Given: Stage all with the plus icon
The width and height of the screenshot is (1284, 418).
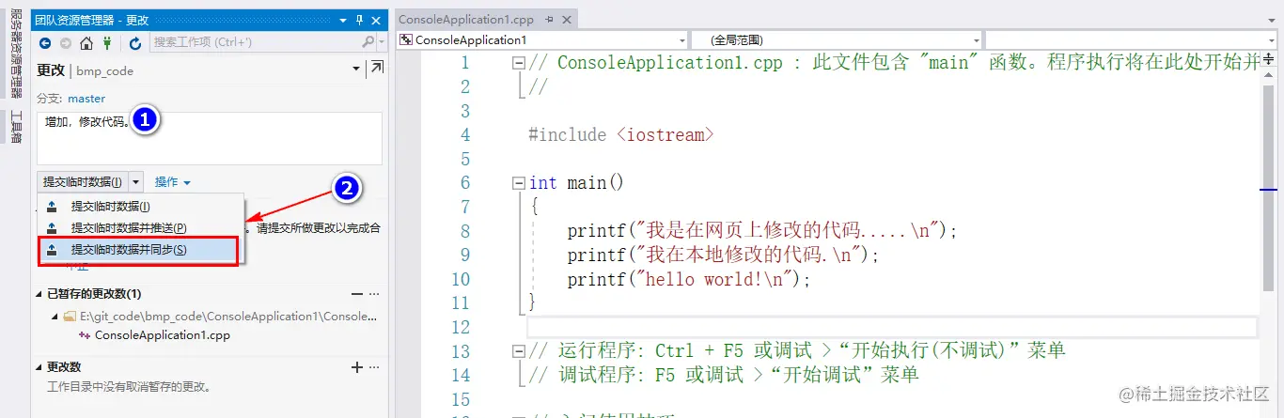Looking at the screenshot, I should tap(357, 367).
